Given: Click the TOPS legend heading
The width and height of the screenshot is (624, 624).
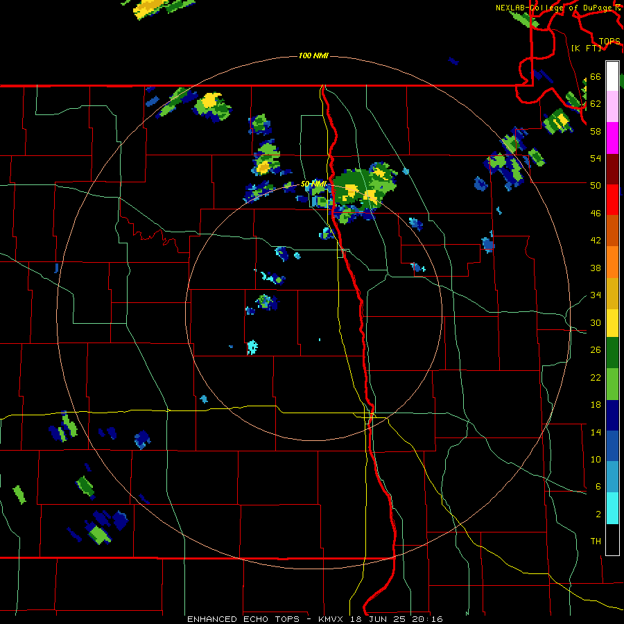Looking at the screenshot, I should point(609,42).
